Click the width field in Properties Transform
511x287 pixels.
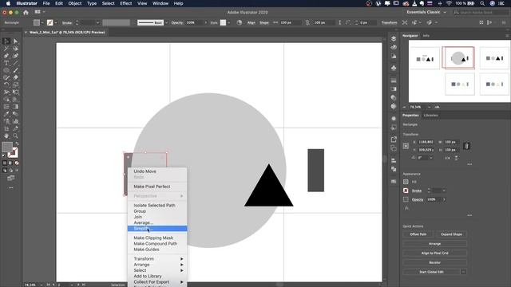point(451,142)
